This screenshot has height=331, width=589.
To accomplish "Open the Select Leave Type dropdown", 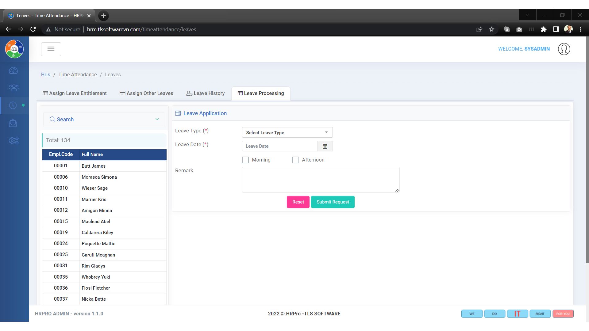I will pyautogui.click(x=287, y=132).
